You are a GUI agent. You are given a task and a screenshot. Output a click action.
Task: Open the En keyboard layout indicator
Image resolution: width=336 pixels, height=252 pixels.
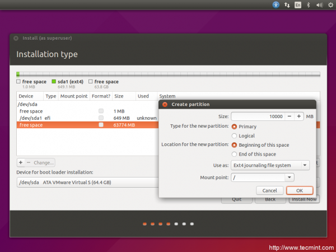[298, 4]
